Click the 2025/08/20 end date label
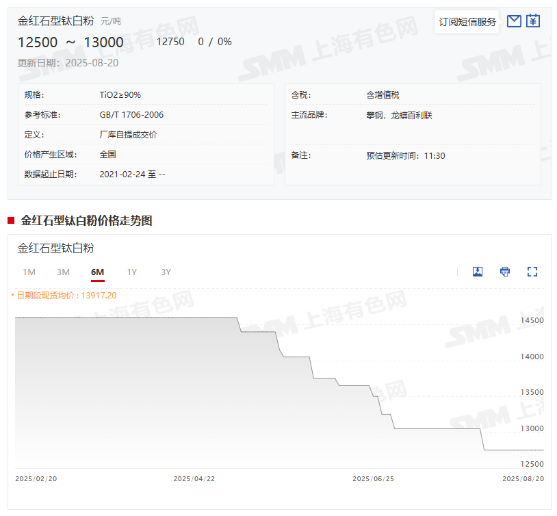The width and height of the screenshot is (557, 516). 523,479
